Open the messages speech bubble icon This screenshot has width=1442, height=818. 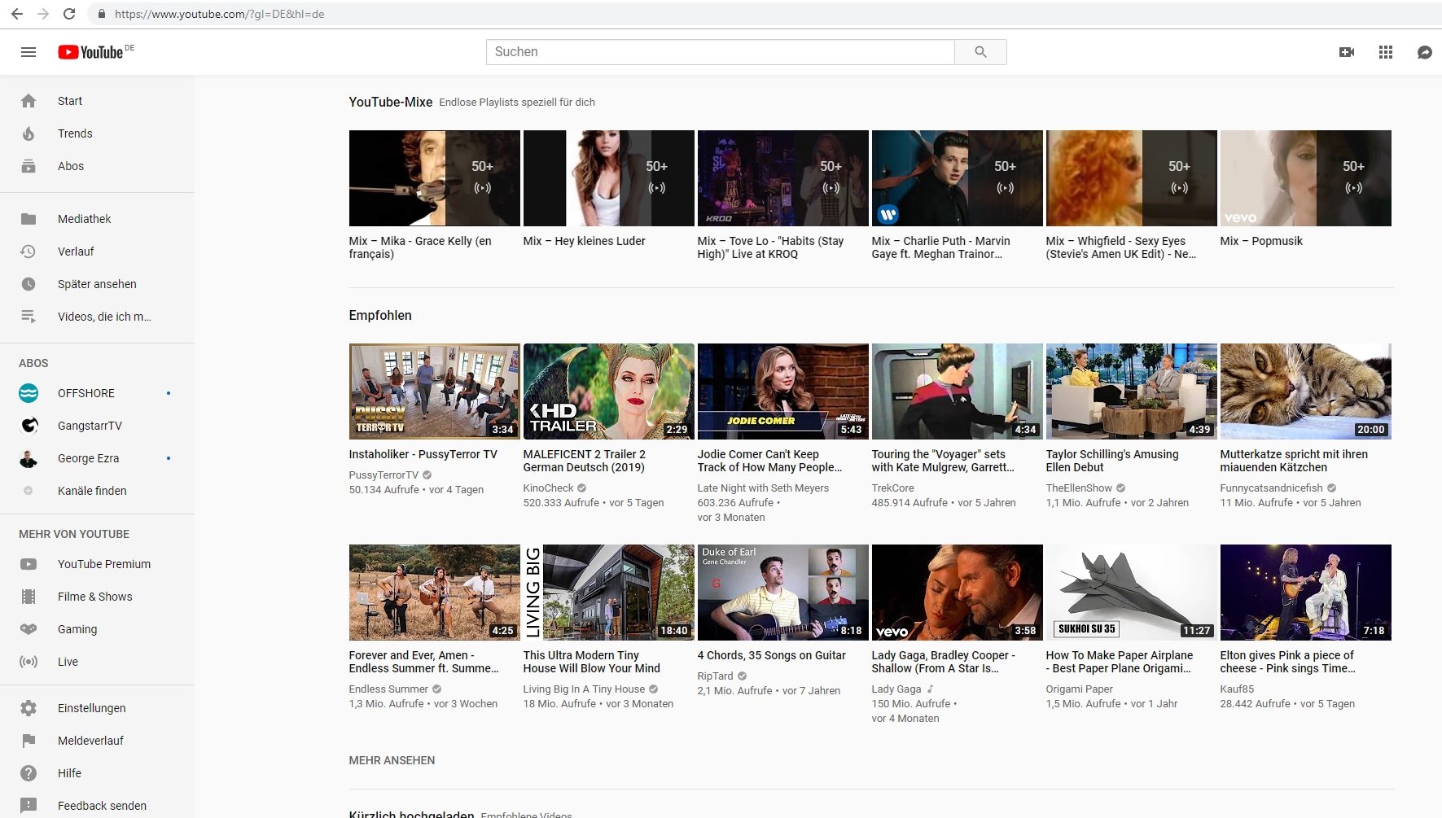pyautogui.click(x=1424, y=52)
